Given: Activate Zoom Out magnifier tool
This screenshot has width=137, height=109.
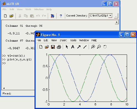Looking at the screenshot, I should (x=99, y=47).
